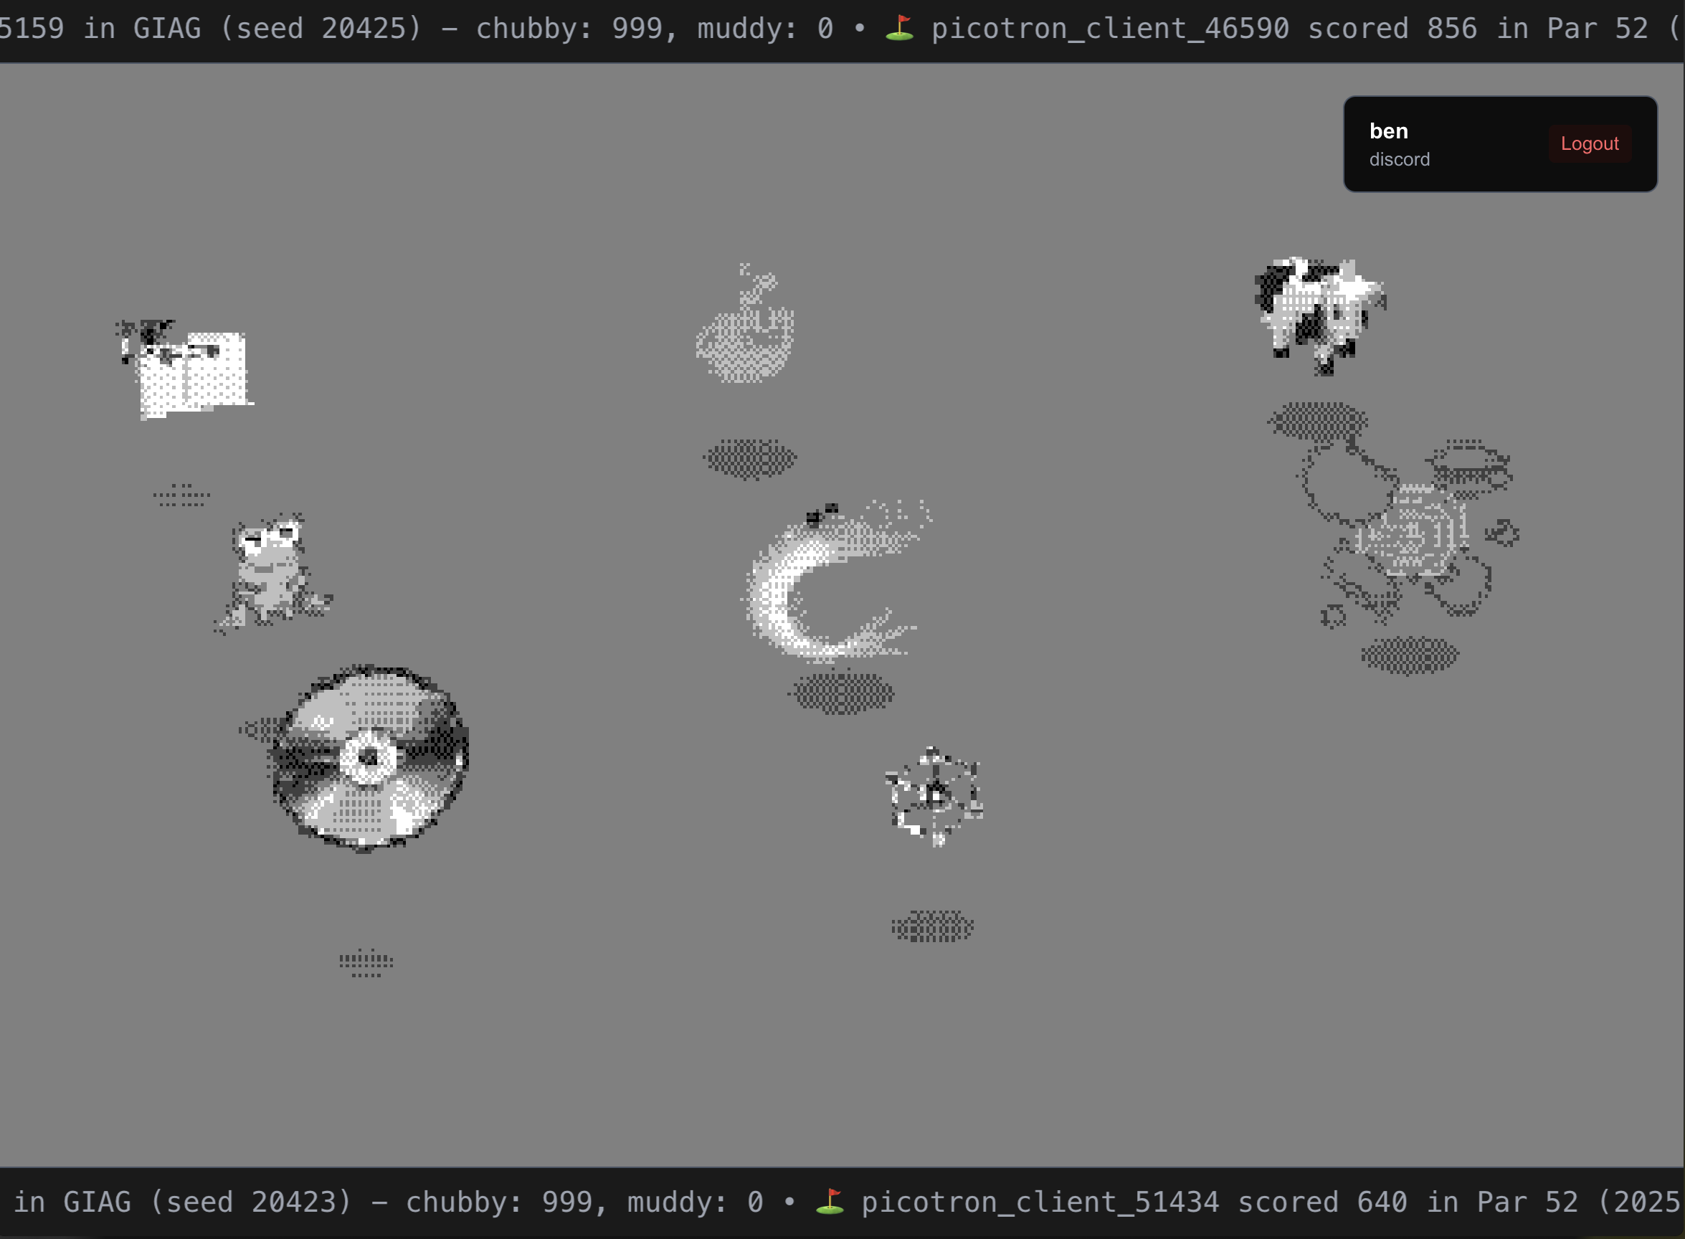Click the username 'ben' in profile card

click(x=1388, y=131)
